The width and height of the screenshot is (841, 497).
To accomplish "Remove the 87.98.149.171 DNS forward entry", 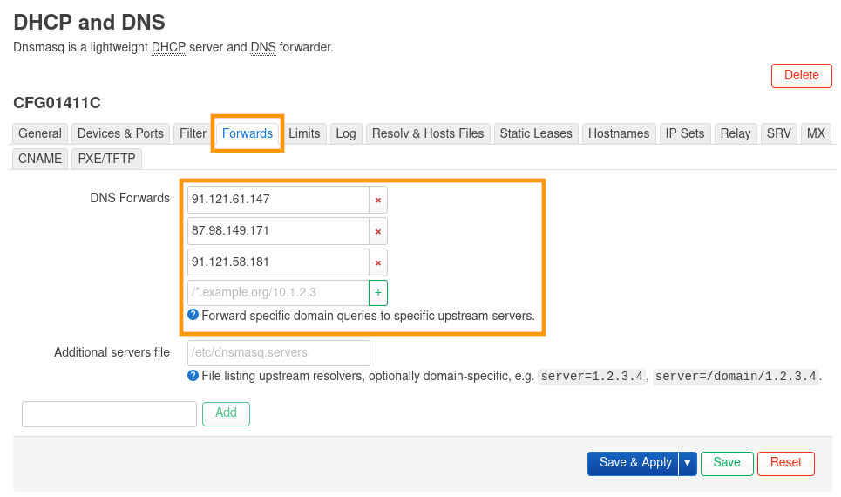I will coord(378,231).
